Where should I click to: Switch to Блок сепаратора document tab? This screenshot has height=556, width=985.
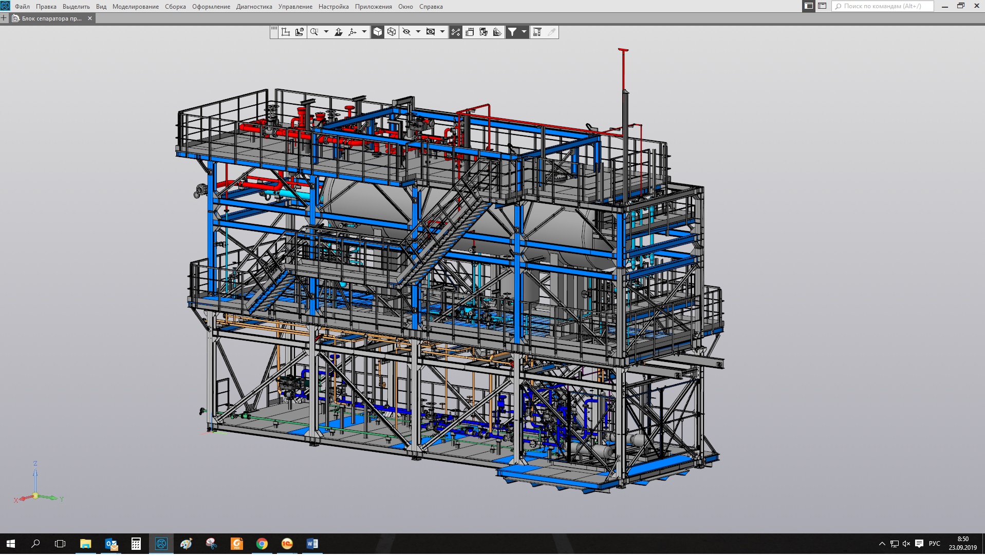tap(51, 18)
